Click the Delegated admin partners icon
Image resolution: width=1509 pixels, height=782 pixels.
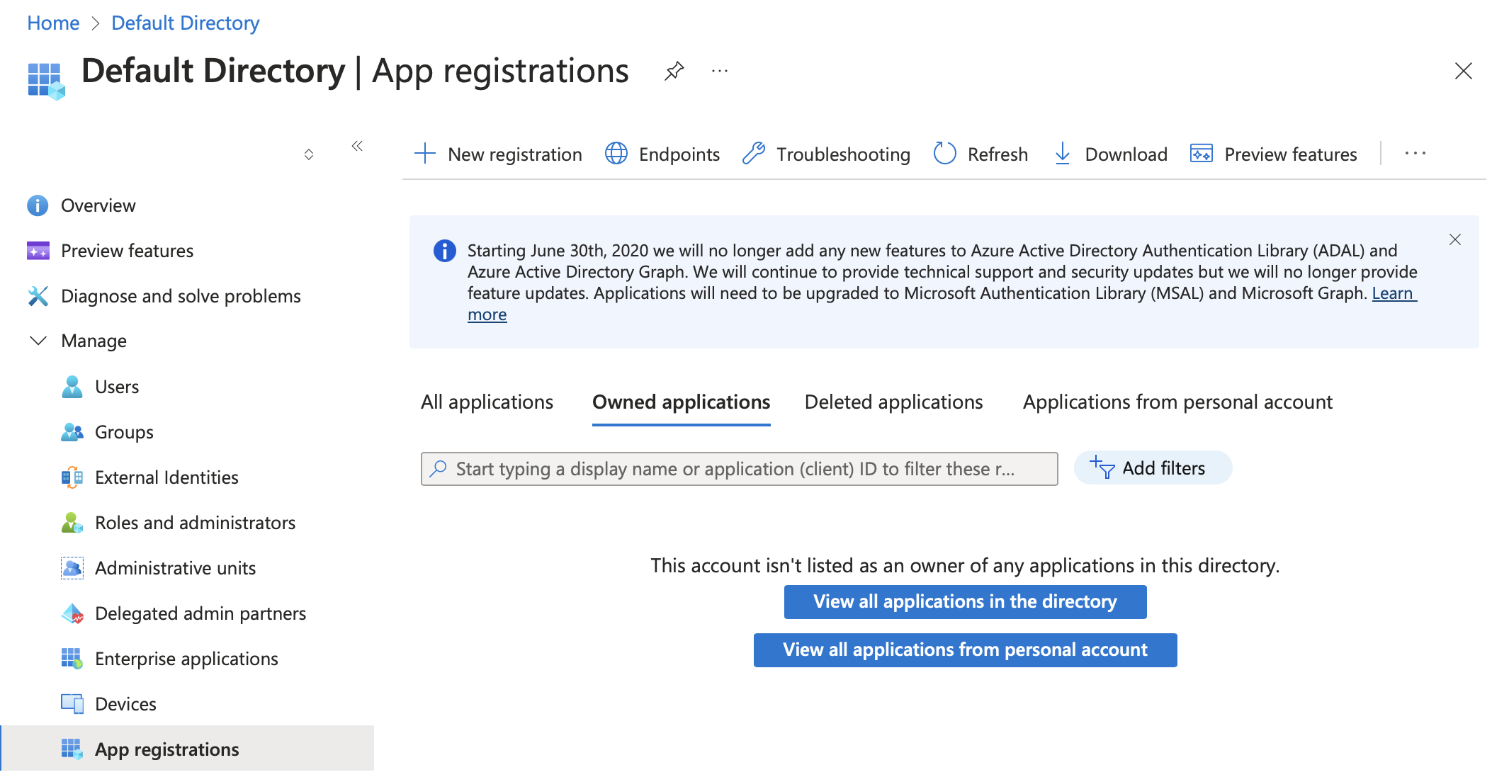[x=72, y=613]
